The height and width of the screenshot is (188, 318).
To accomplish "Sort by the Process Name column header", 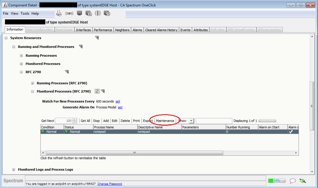I will point(115,127).
